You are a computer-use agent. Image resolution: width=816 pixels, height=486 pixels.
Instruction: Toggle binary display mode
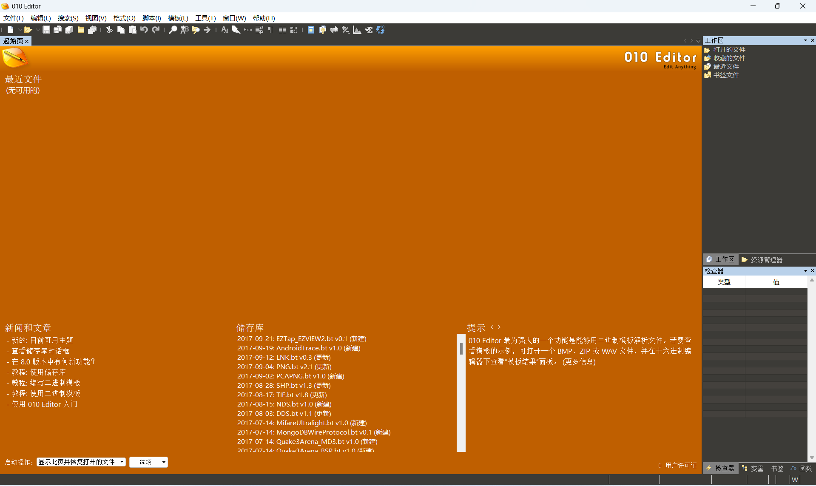(293, 29)
